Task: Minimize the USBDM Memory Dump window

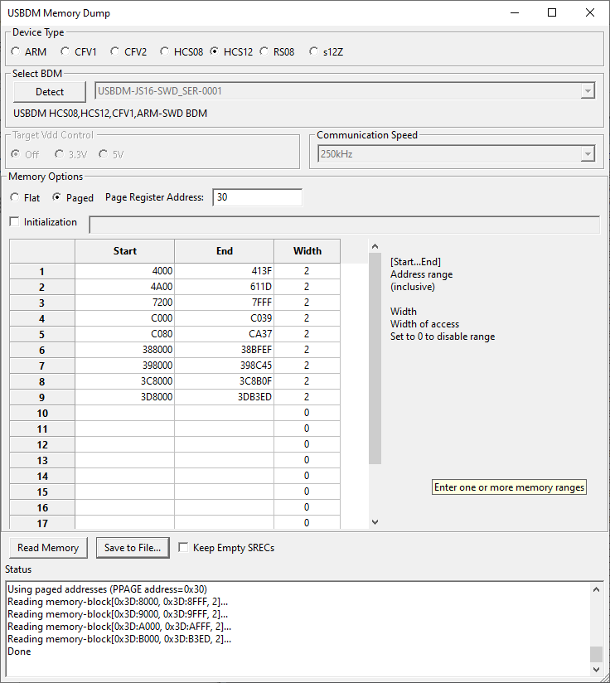Action: tap(515, 12)
